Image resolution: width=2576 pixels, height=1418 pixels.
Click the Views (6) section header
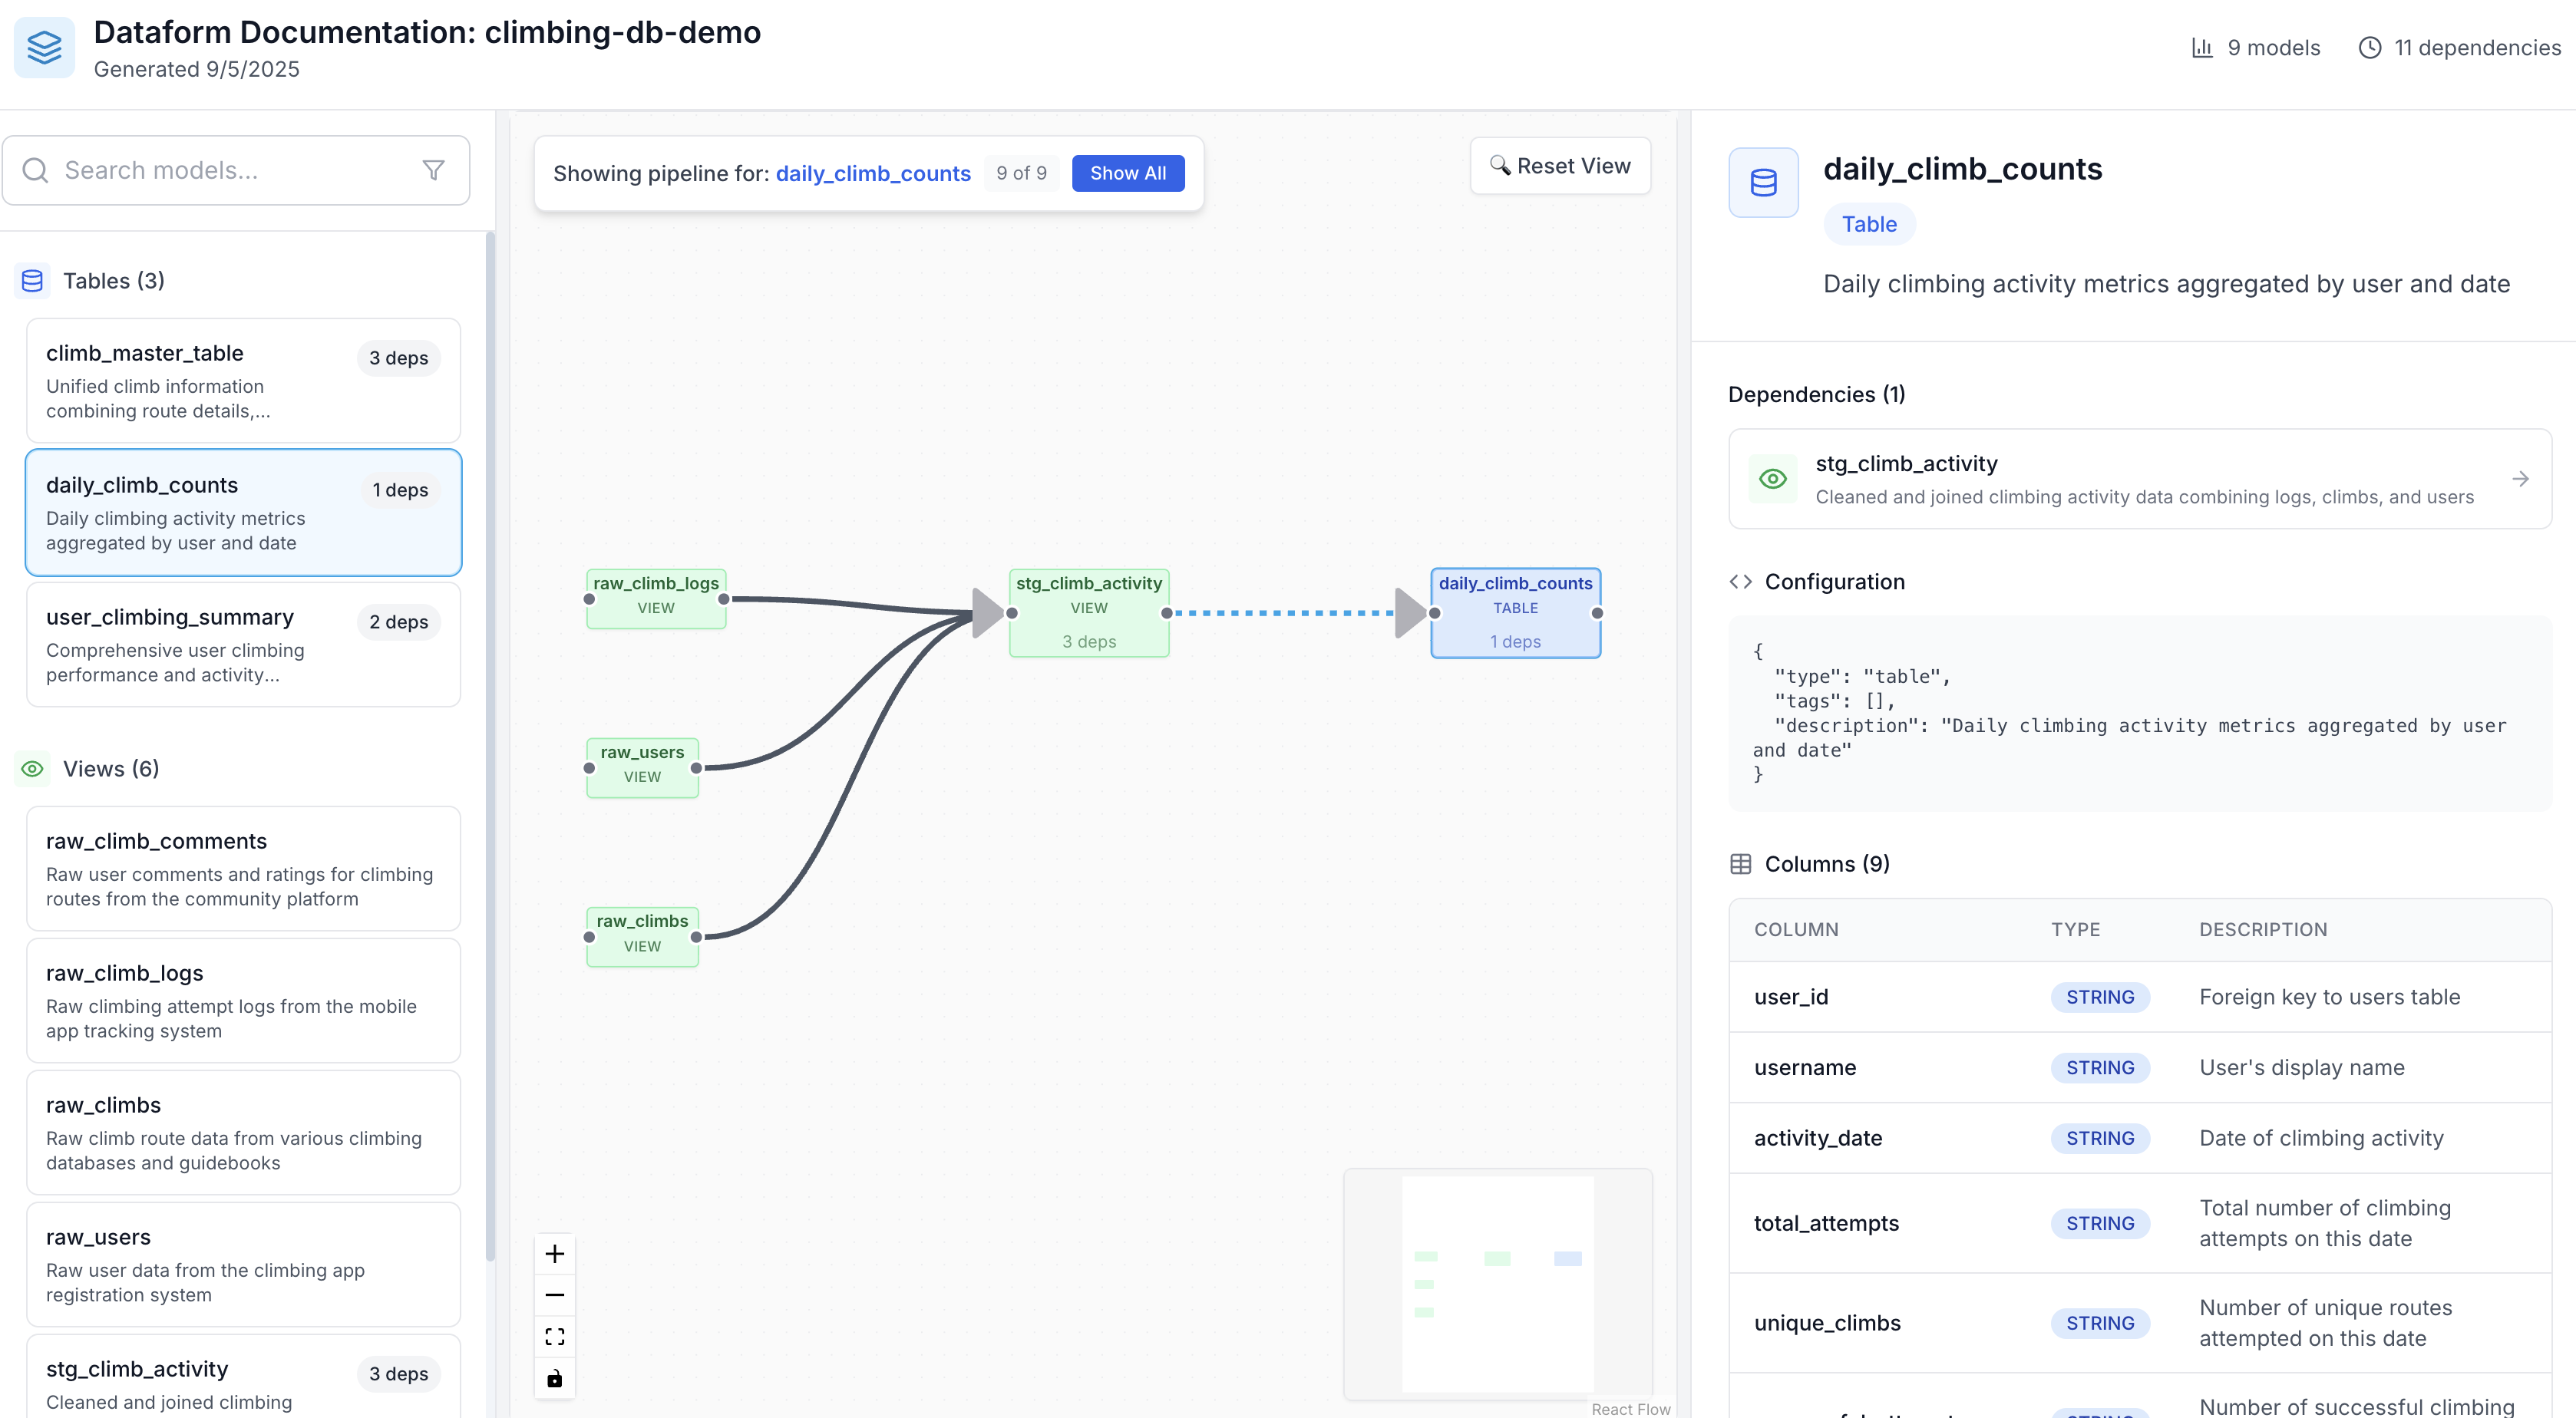111,769
